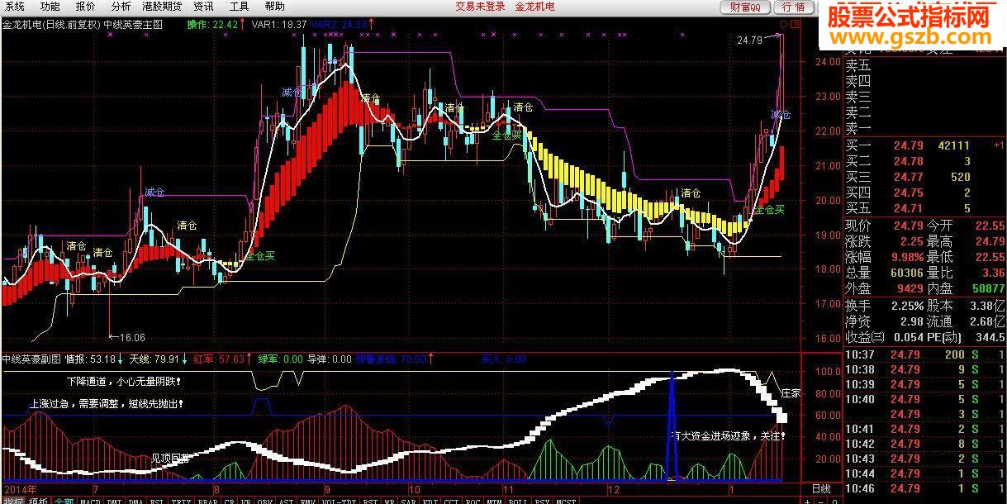This screenshot has width=1007, height=504.
Task: Open the 系统 menu
Action: point(14,6)
